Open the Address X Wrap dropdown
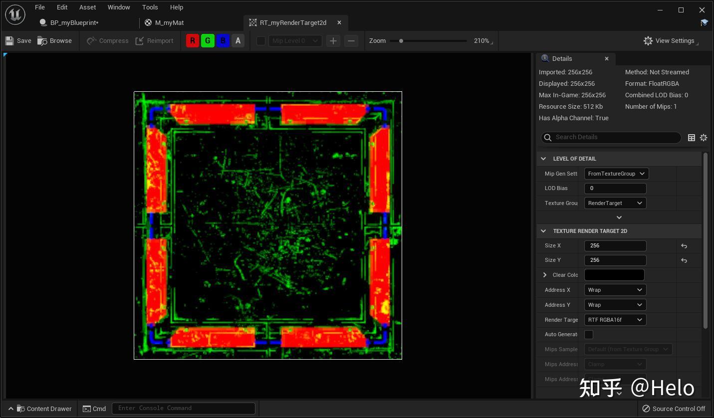The width and height of the screenshot is (714, 418). [x=615, y=290]
